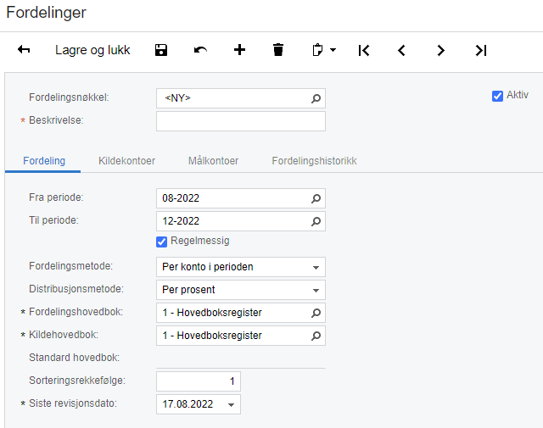The height and width of the screenshot is (428, 543).
Task: Go to previous record icon
Action: [x=401, y=51]
